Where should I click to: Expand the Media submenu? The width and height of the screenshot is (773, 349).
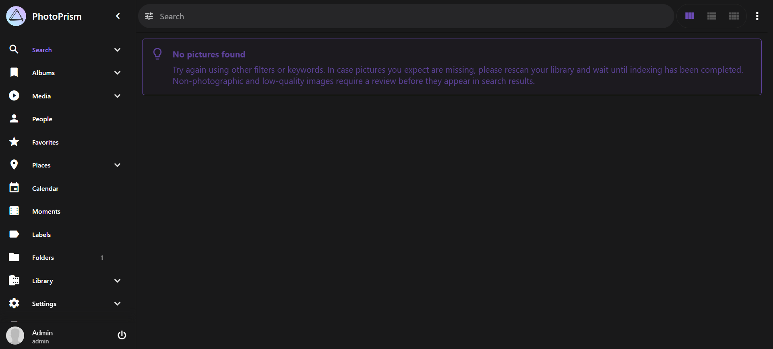pos(117,96)
